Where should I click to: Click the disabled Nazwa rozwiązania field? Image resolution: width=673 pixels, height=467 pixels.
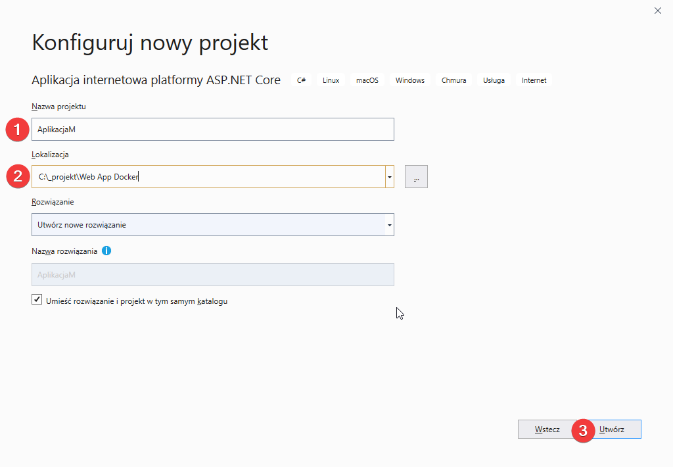tap(212, 275)
